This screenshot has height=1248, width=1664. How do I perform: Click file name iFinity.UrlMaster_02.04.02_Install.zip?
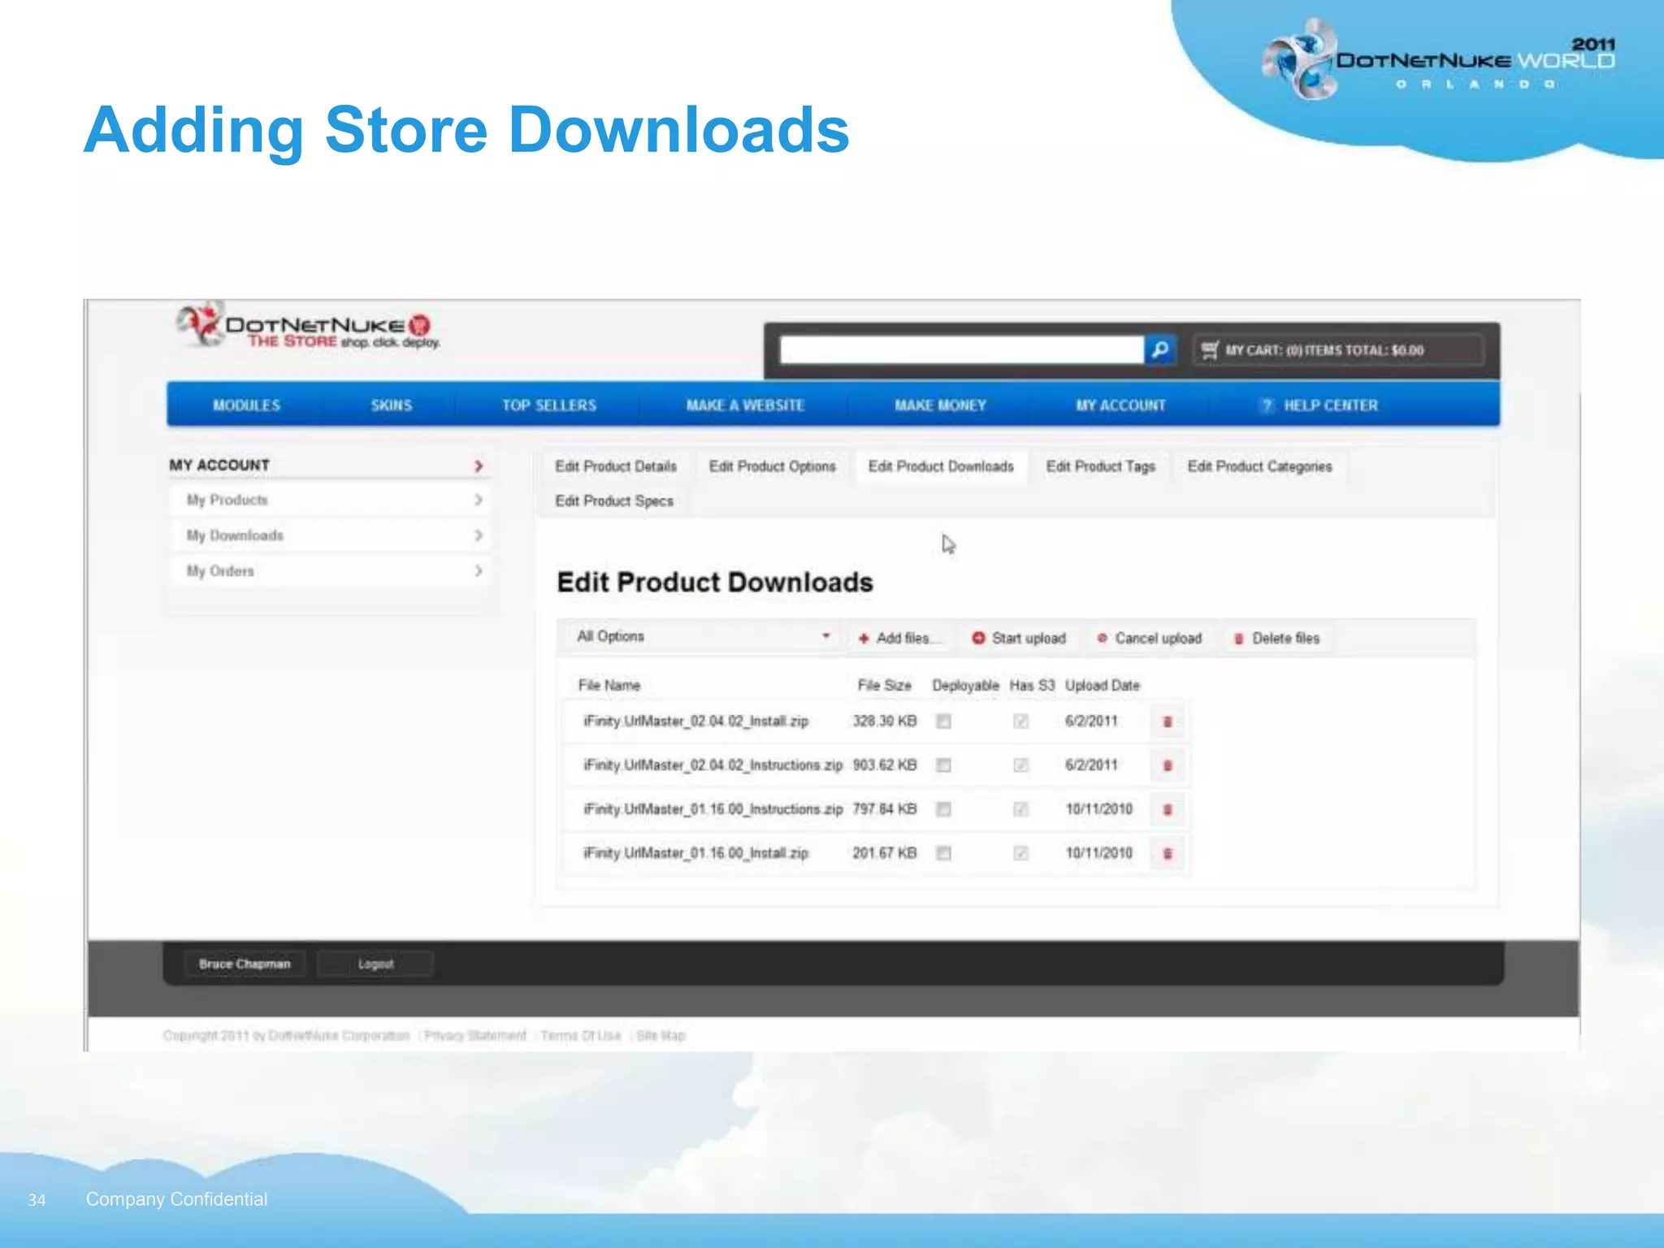click(x=695, y=721)
